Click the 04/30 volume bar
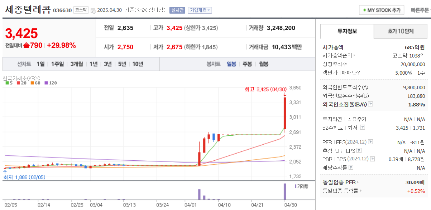The image size is (431, 210). point(285,191)
